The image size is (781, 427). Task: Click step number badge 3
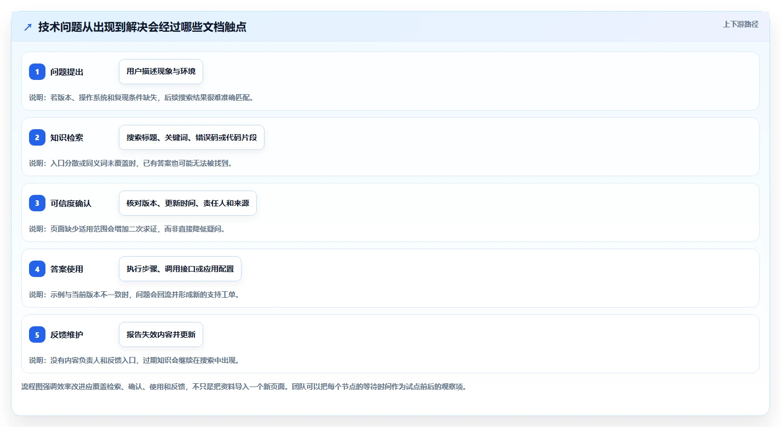point(37,203)
